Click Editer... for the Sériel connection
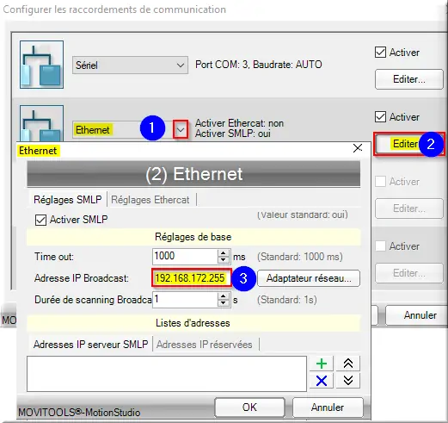The width and height of the screenshot is (448, 423). (409, 79)
